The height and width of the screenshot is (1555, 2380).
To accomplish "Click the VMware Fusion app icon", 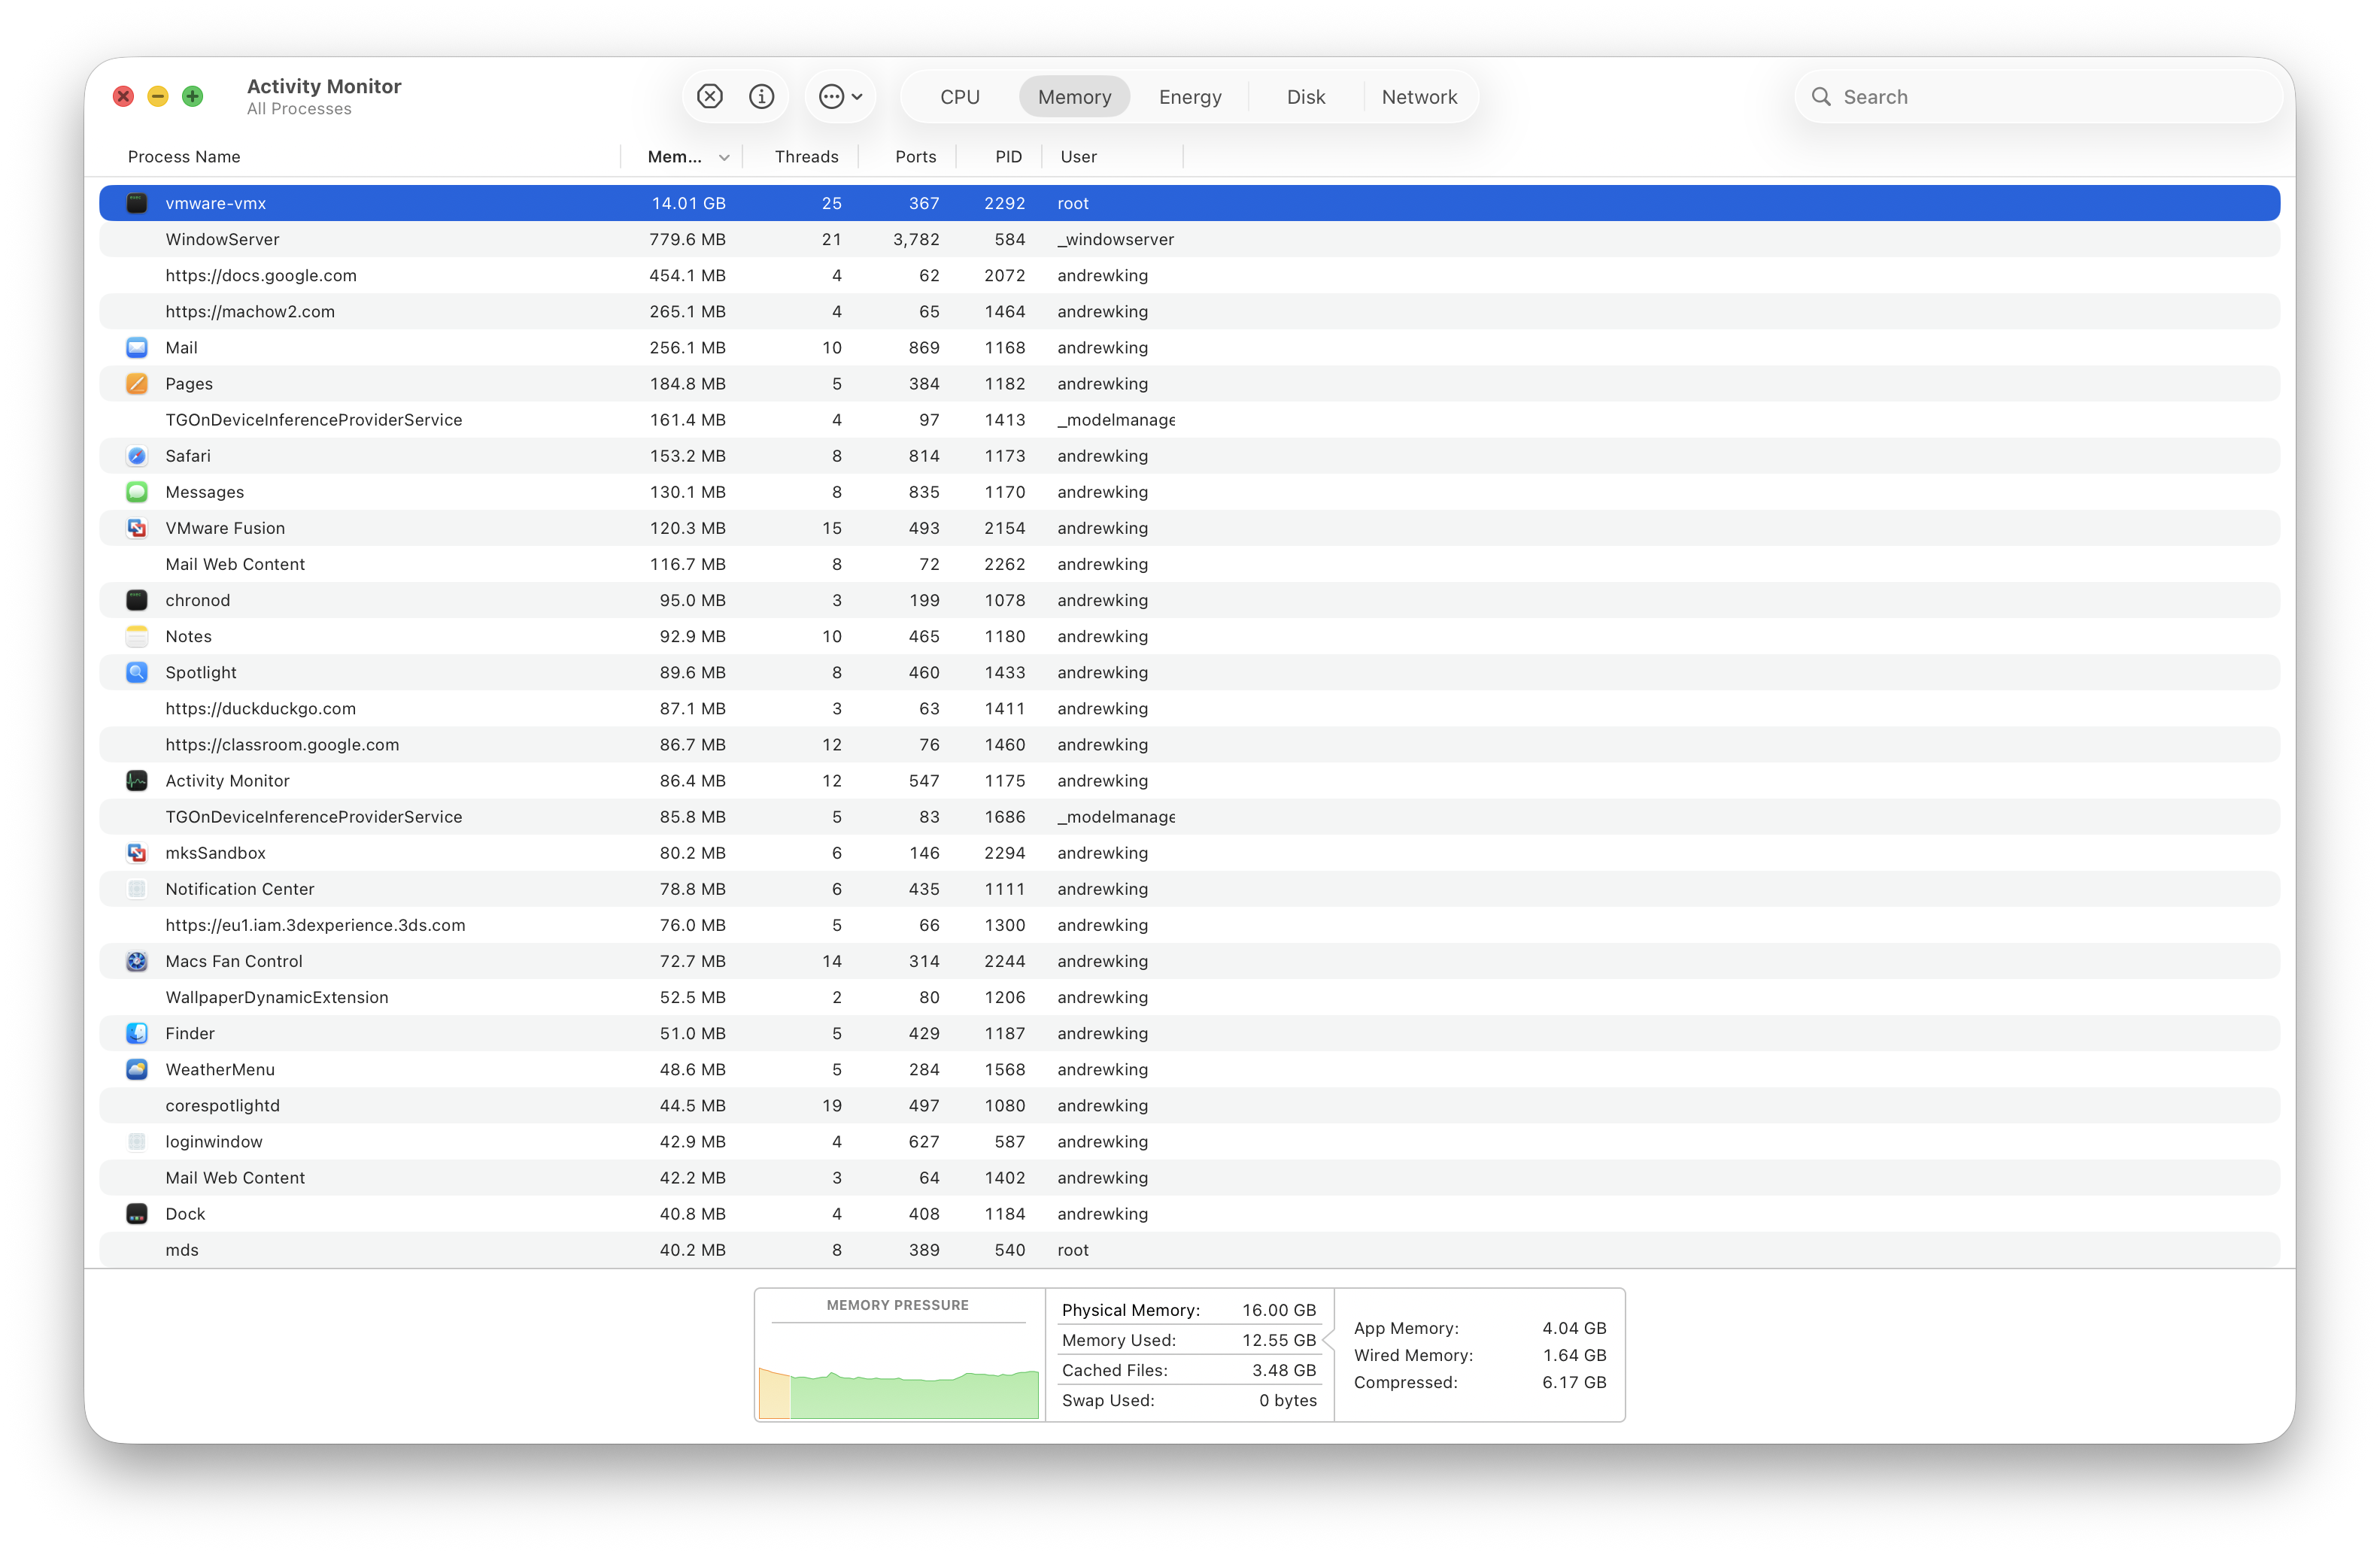I will pyautogui.click(x=137, y=528).
